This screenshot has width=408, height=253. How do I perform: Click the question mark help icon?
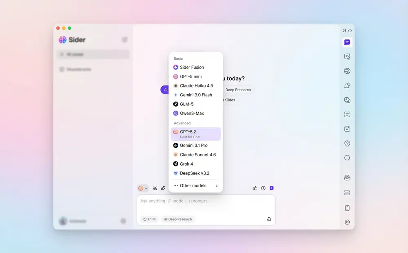pos(347,144)
